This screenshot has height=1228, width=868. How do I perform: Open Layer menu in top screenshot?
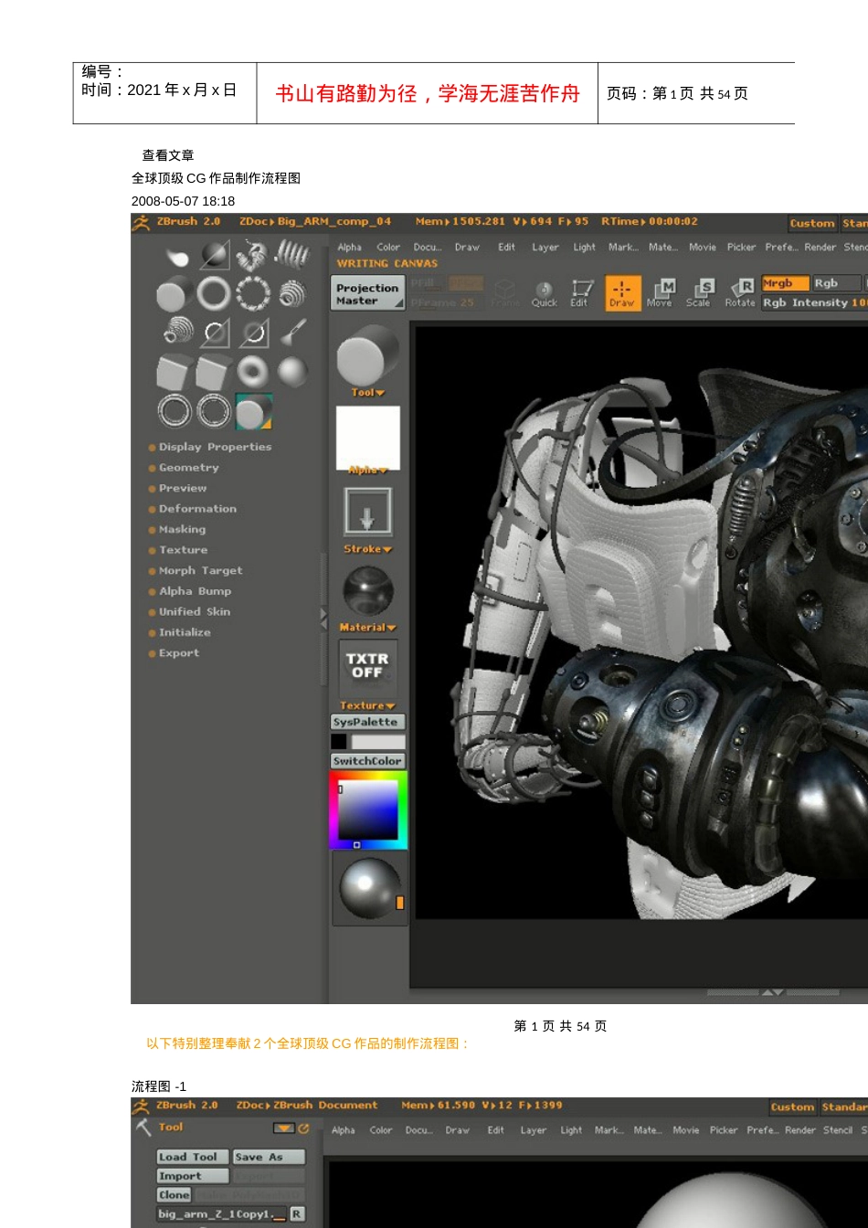pyautogui.click(x=545, y=248)
